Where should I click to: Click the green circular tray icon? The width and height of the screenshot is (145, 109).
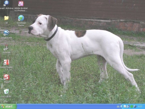[x=131, y=106]
